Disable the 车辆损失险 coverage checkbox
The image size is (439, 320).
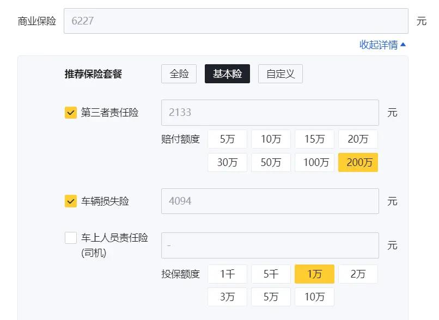[69, 201]
